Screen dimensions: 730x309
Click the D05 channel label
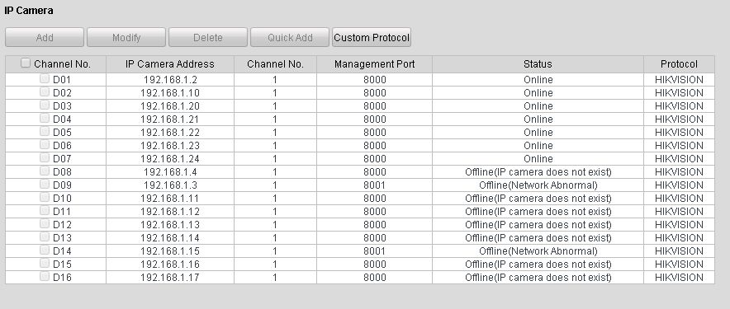tap(62, 133)
